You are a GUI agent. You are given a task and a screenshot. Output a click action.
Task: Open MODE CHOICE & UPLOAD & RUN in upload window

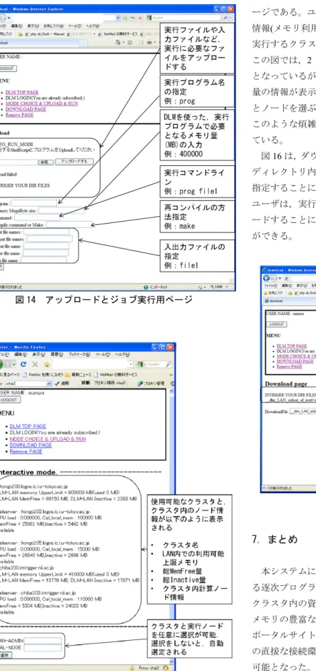[42, 104]
